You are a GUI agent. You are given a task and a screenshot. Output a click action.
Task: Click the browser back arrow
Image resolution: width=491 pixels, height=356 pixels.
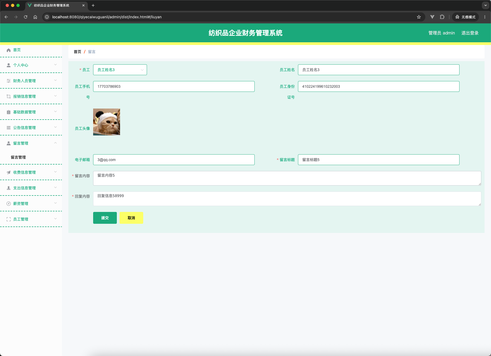click(x=6, y=17)
